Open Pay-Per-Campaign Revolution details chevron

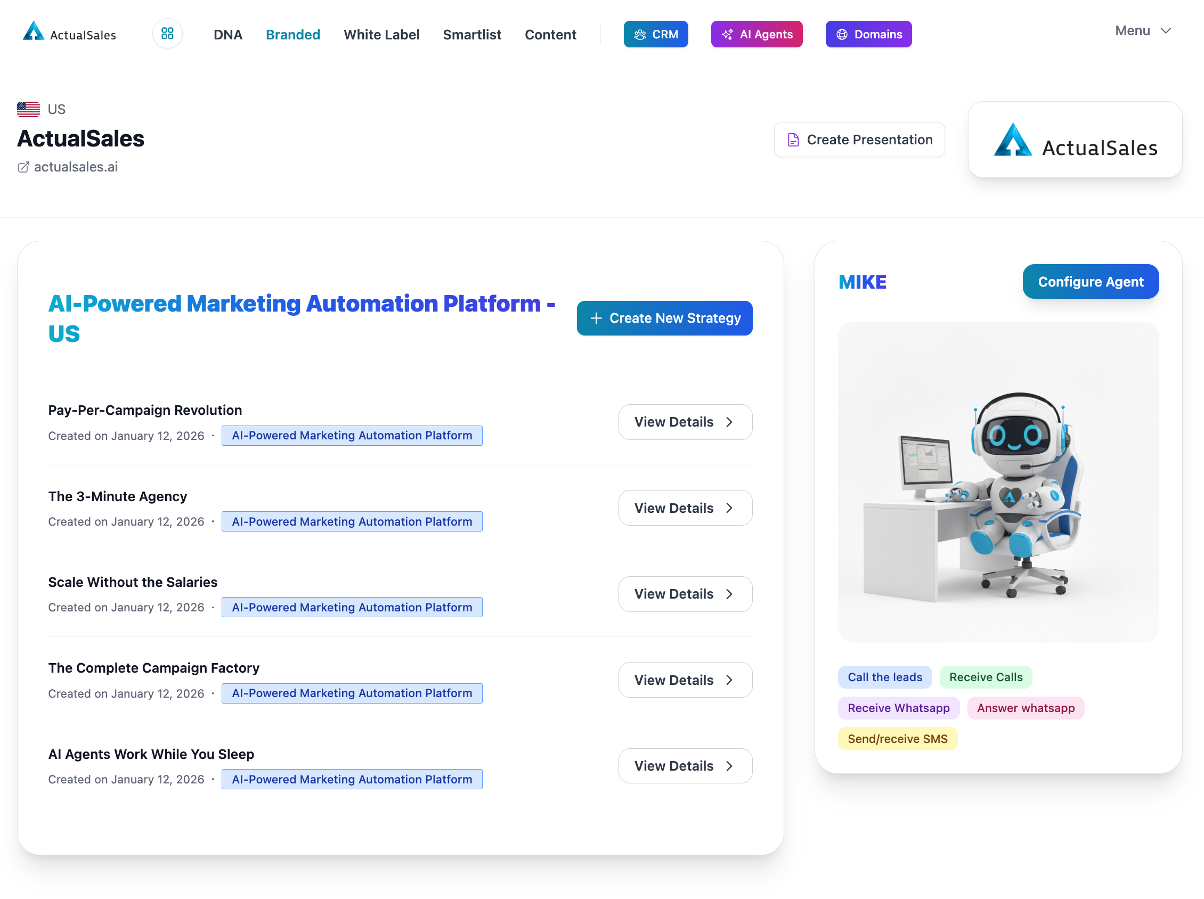(x=729, y=422)
